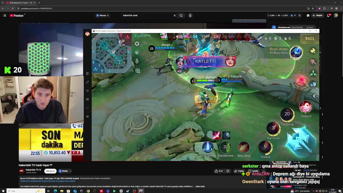Open Edge from Windows taskbar

click(x=55, y=191)
